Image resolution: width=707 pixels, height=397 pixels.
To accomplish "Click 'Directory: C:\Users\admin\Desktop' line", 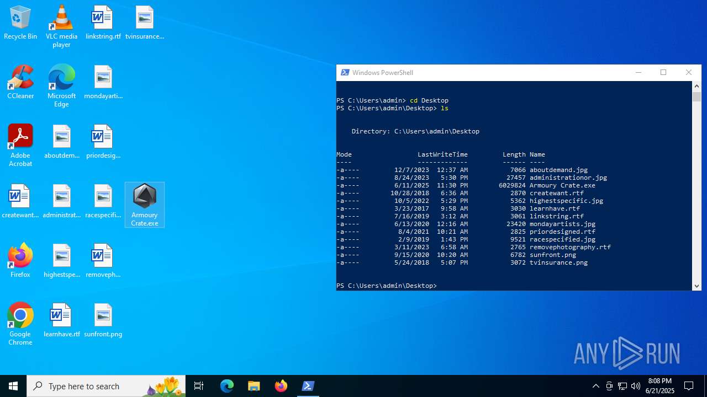I will [x=415, y=131].
